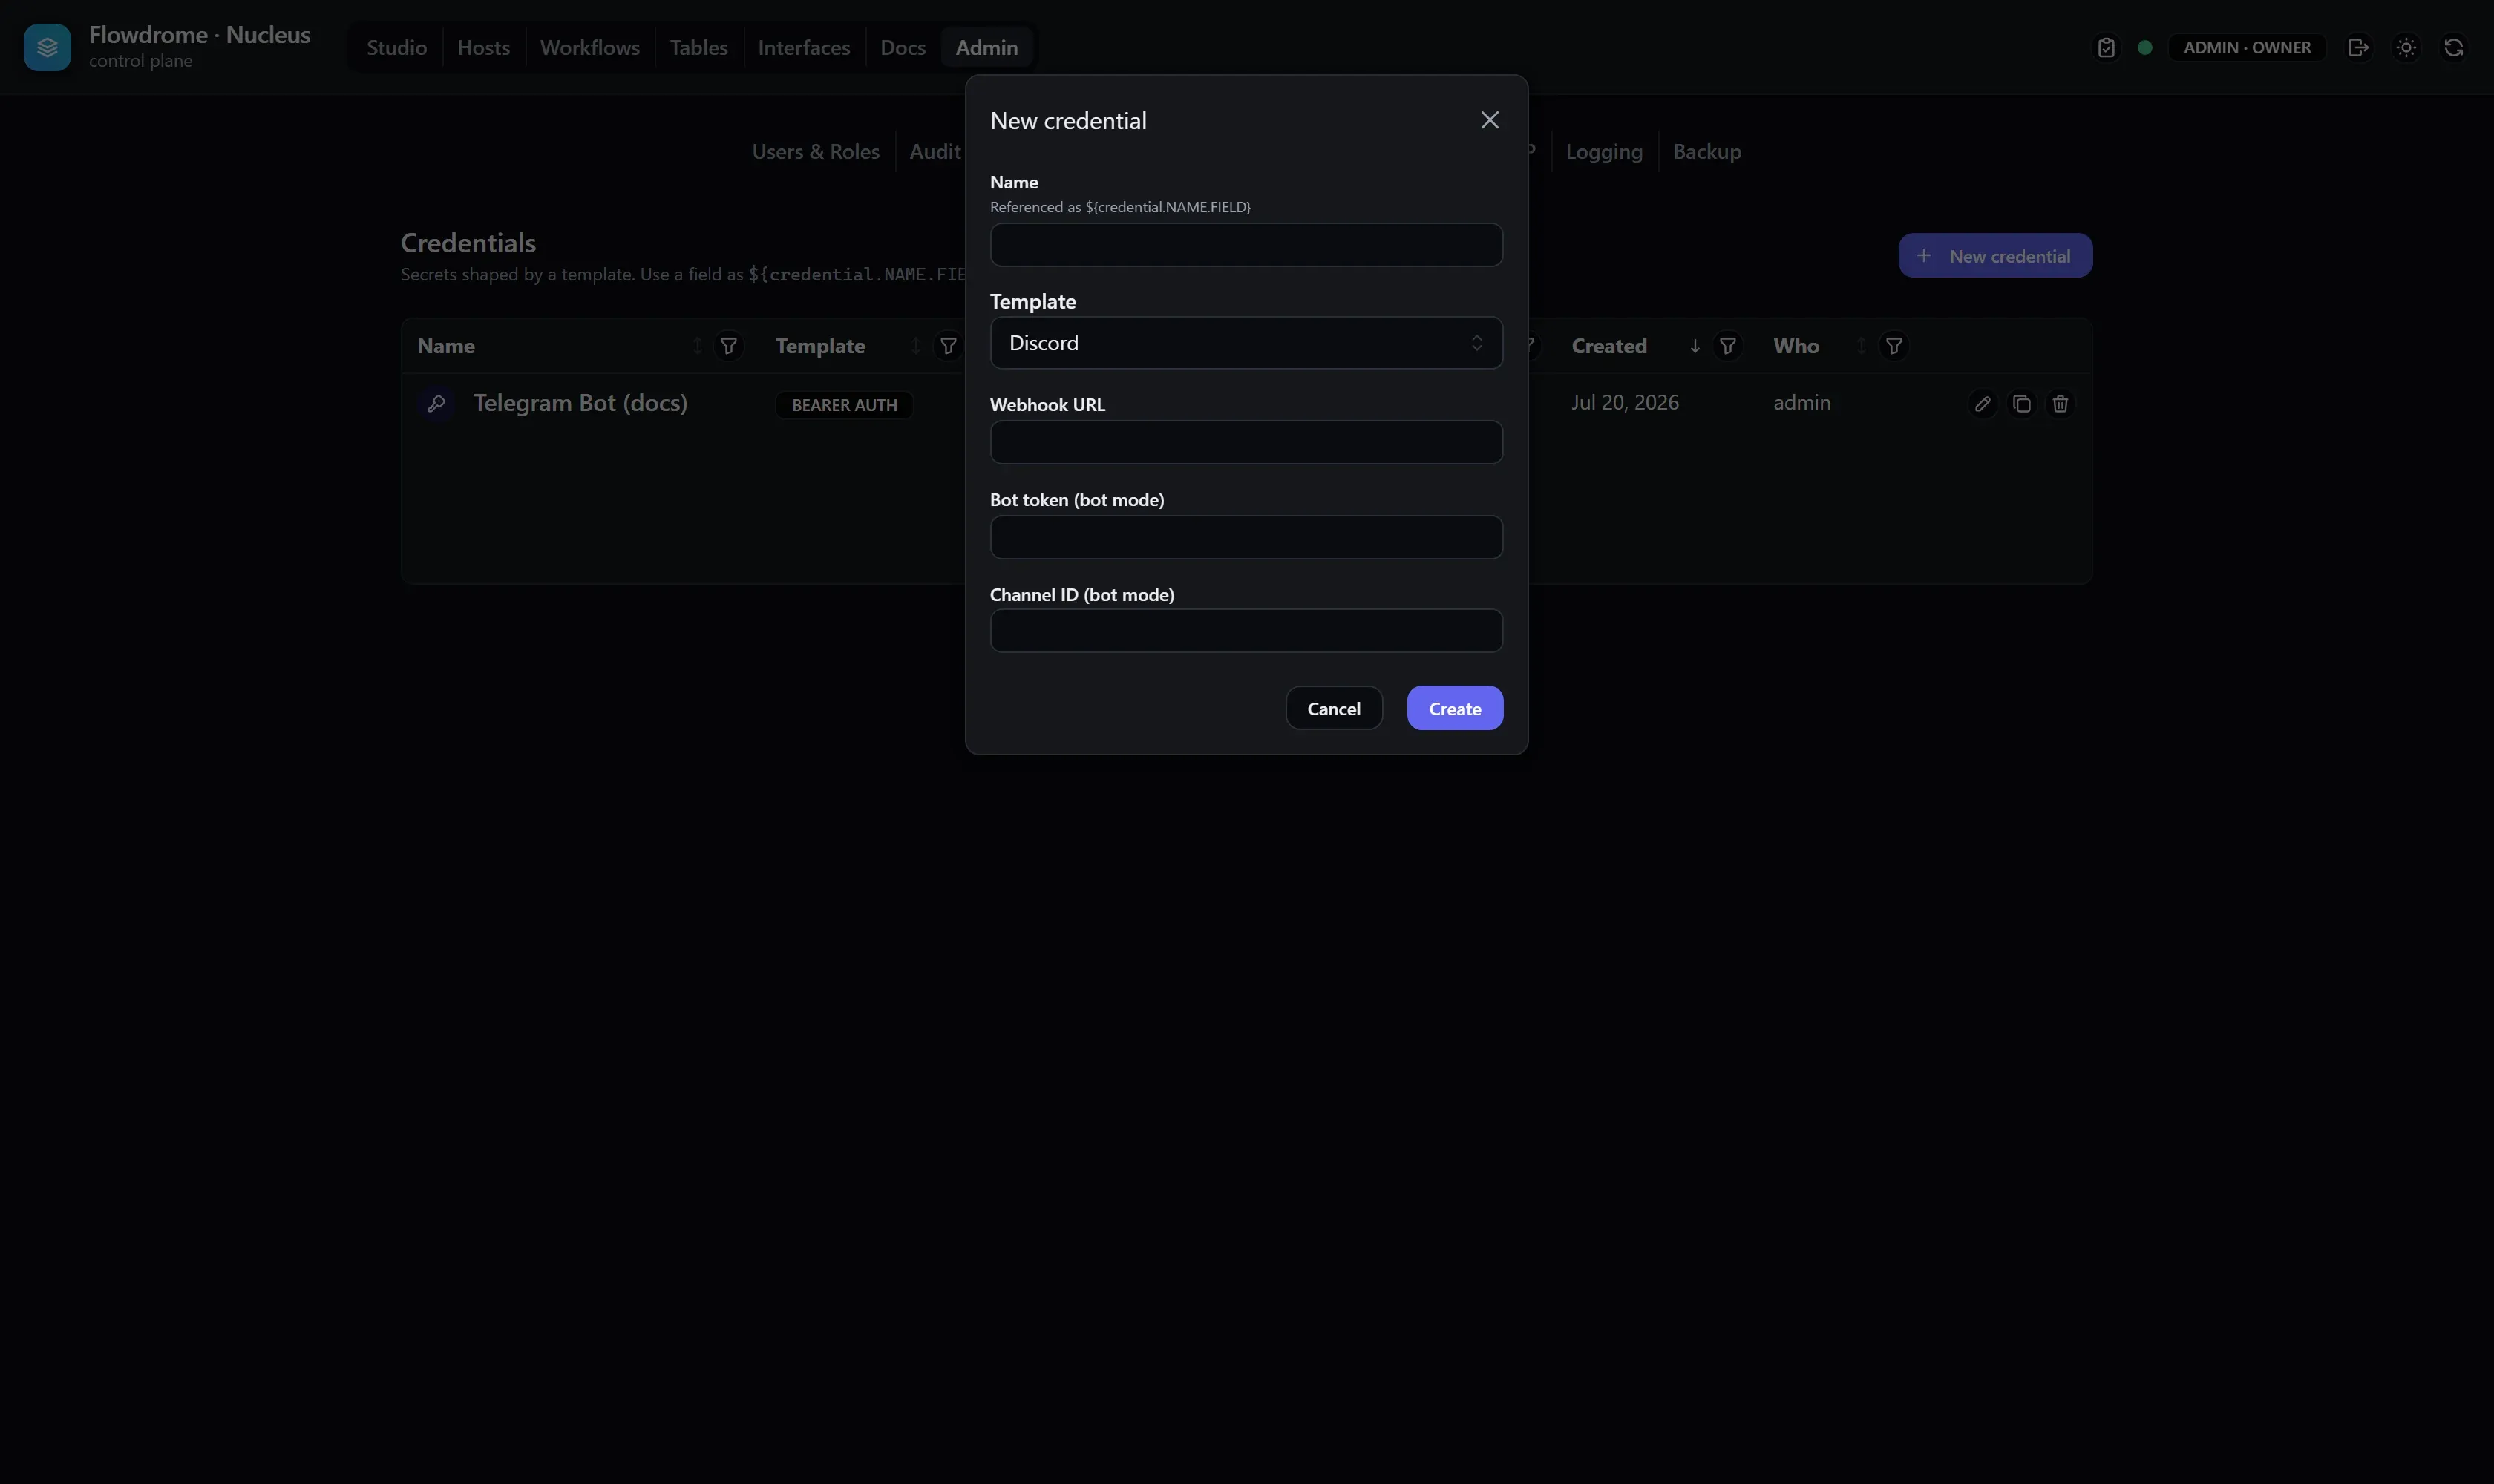Viewport: 2494px width, 1484px height.
Task: Navigate to the Interfaces tab
Action: point(803,47)
